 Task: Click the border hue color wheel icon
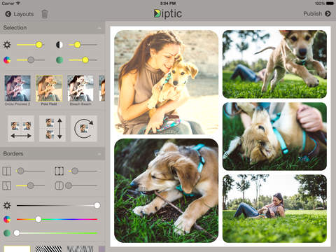pos(7,219)
